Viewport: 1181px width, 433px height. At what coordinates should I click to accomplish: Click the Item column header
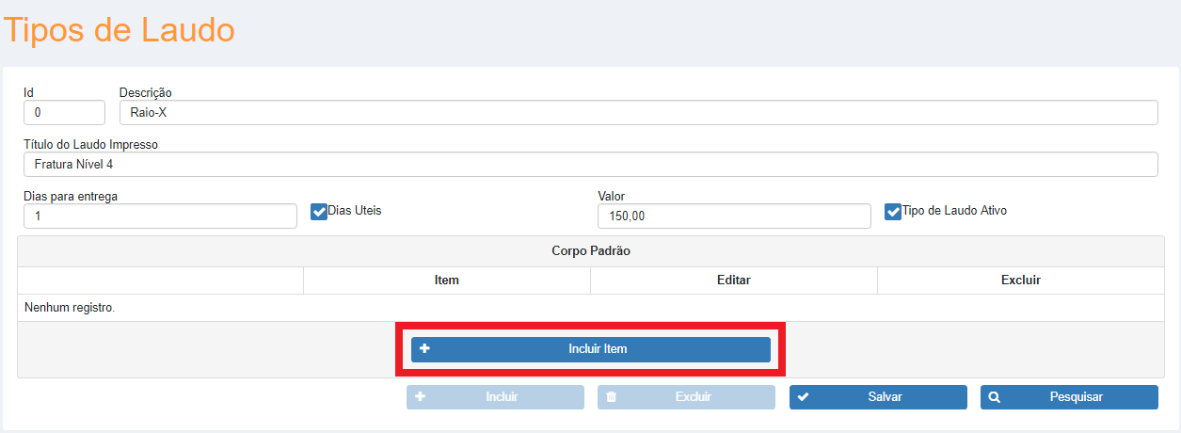446,281
